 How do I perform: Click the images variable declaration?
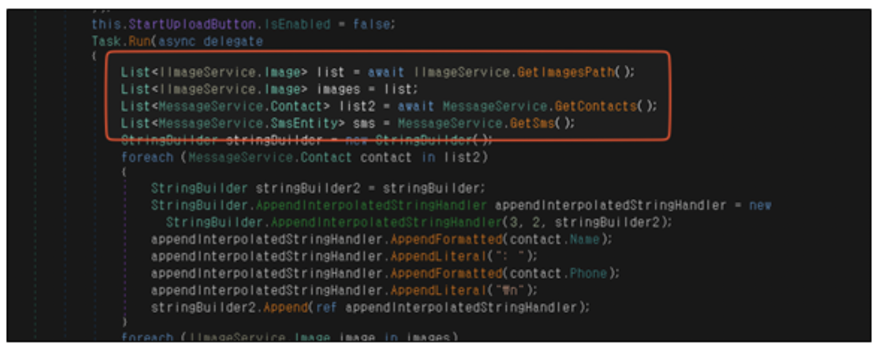click(338, 89)
